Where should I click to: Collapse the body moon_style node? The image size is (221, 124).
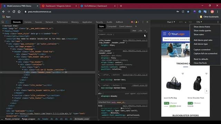click(3, 33)
